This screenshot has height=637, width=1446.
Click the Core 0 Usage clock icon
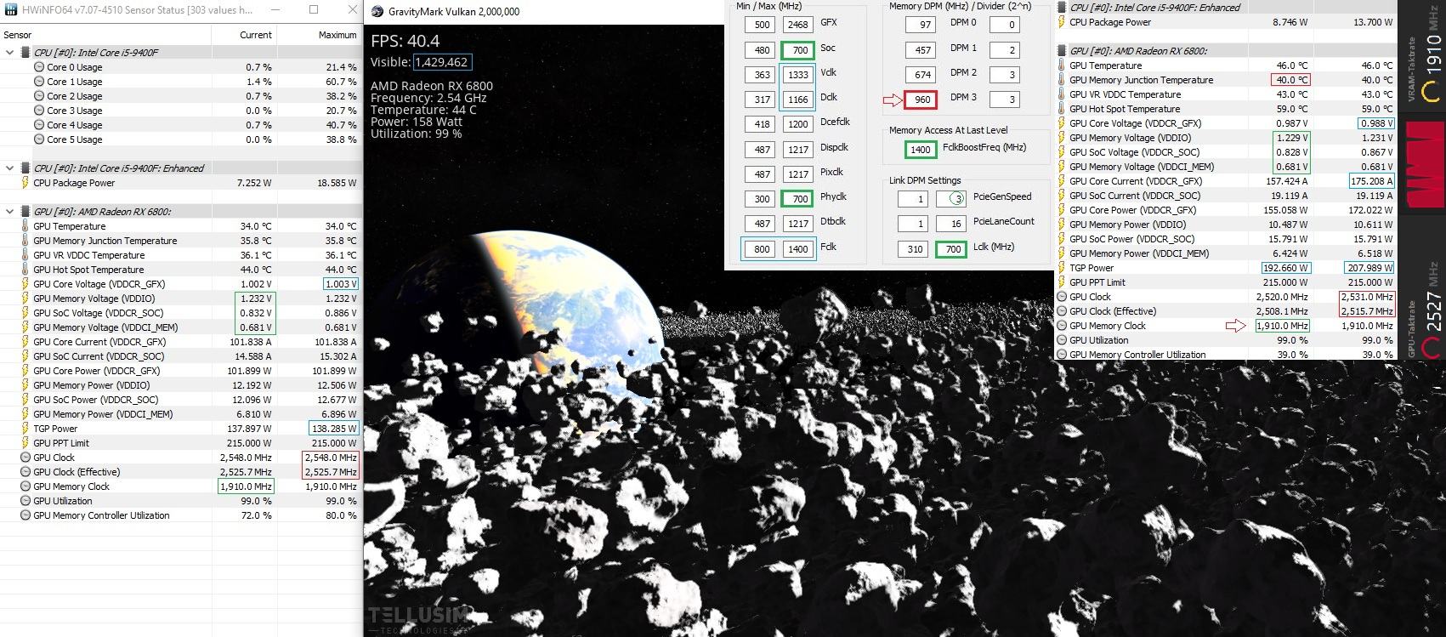click(39, 67)
